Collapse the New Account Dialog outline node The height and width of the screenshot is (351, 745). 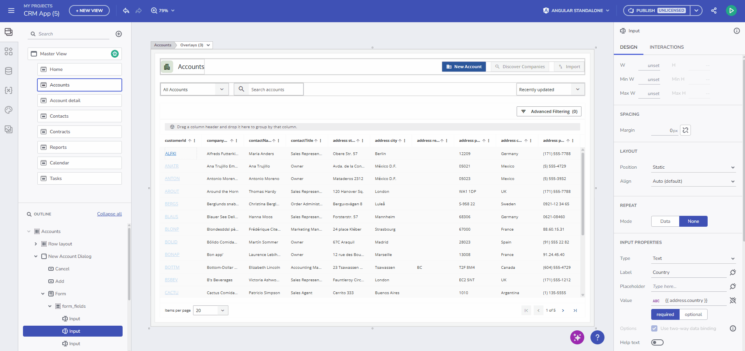tap(36, 256)
